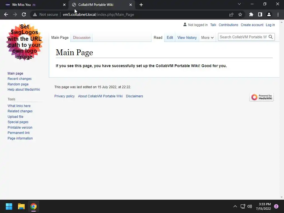The width and height of the screenshot is (284, 213).
Task: Reload the page with refresh icon
Action: point(24,14)
